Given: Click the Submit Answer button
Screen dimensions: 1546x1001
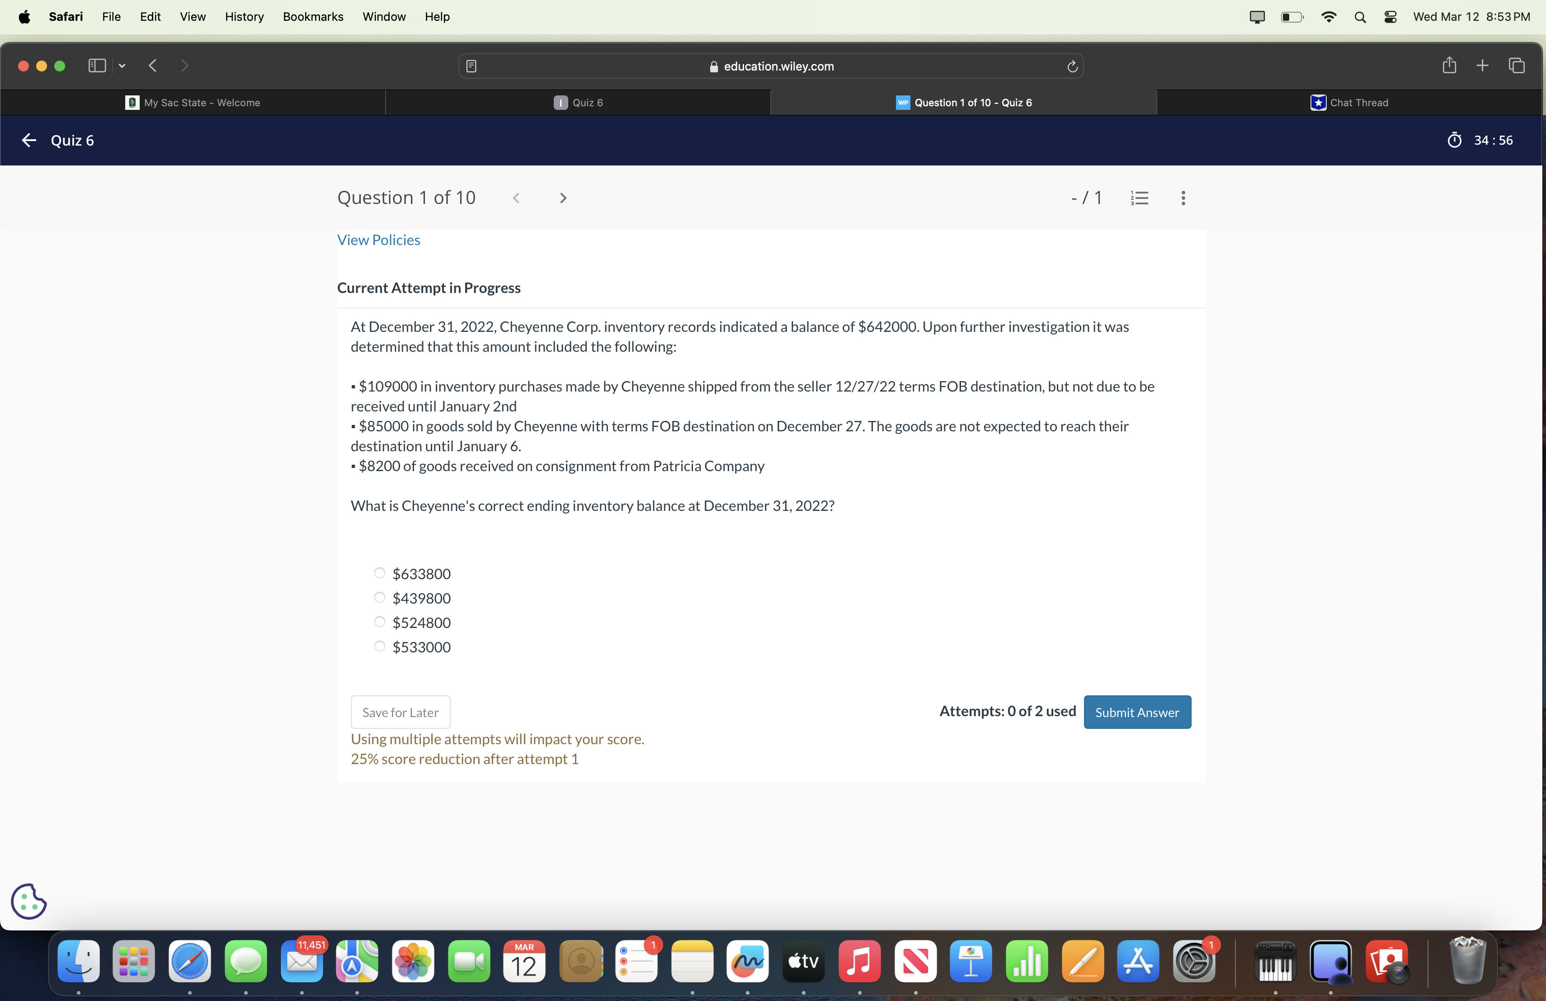Looking at the screenshot, I should (x=1137, y=712).
